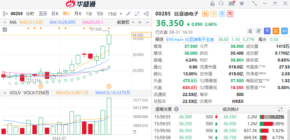290x140 pixels.
Task: Switch to the 1分 one-minute tab
Action: [89, 13]
